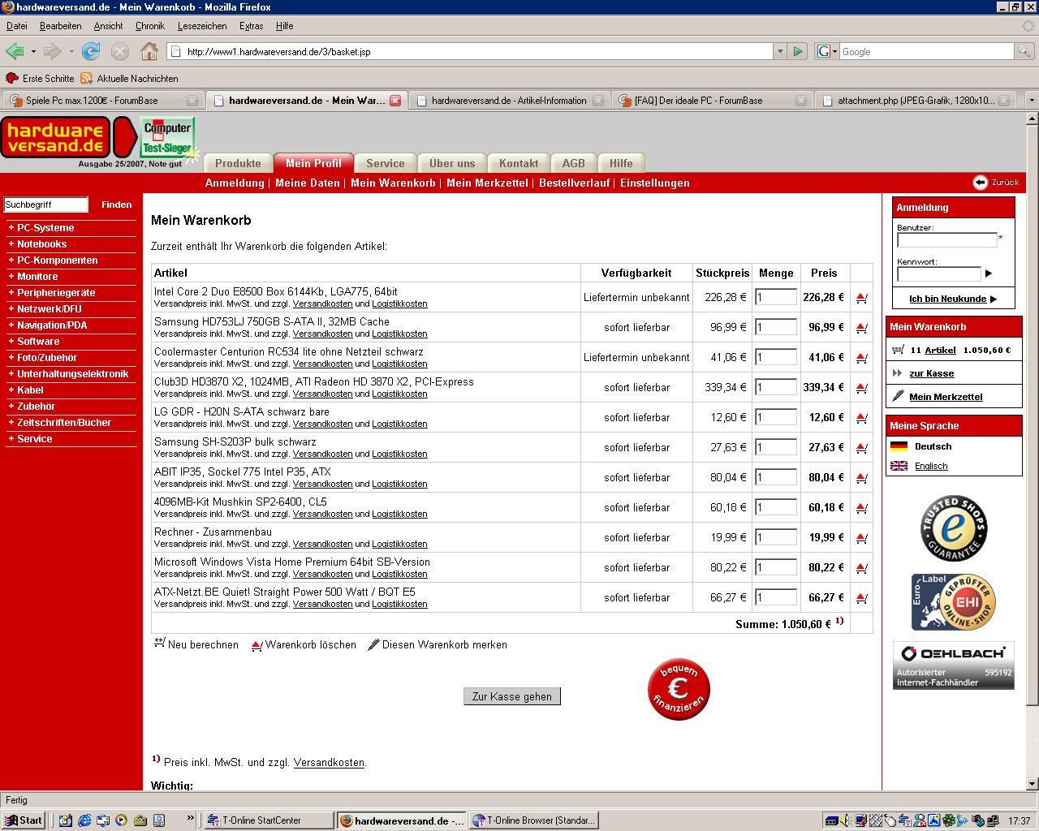Remove Rechner - Zusammenbau via its cart icon
The image size is (1039, 831).
[x=861, y=538]
